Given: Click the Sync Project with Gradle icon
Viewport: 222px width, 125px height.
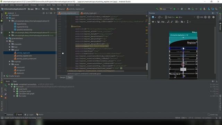Looking at the screenshot, I should coord(200,9).
